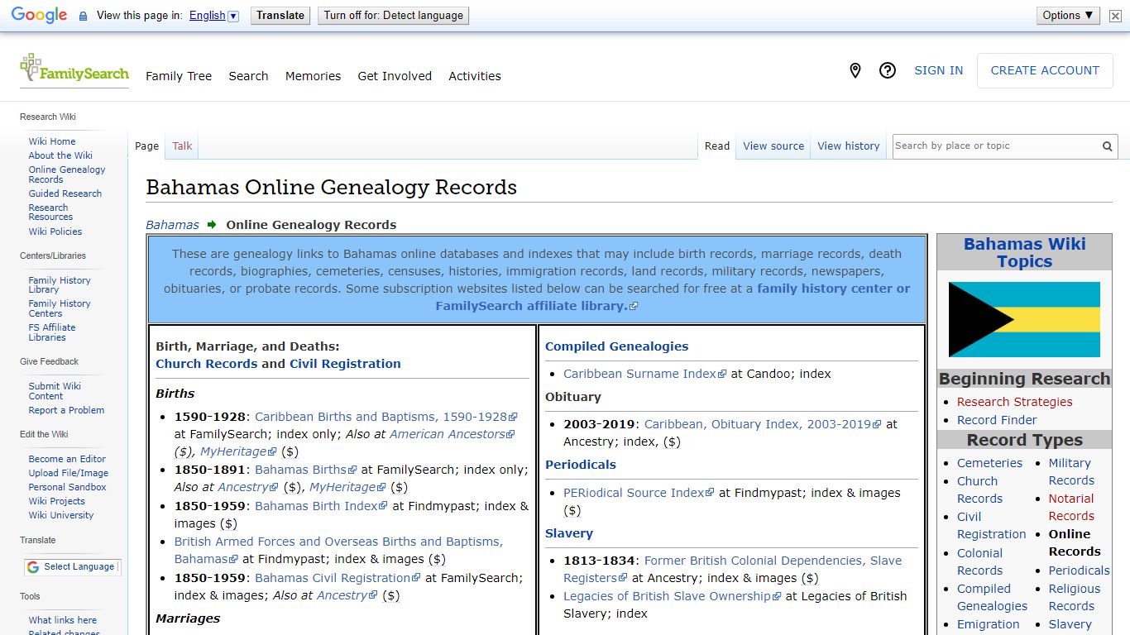Click the Translate button
The width and height of the screenshot is (1130, 635).
point(280,16)
